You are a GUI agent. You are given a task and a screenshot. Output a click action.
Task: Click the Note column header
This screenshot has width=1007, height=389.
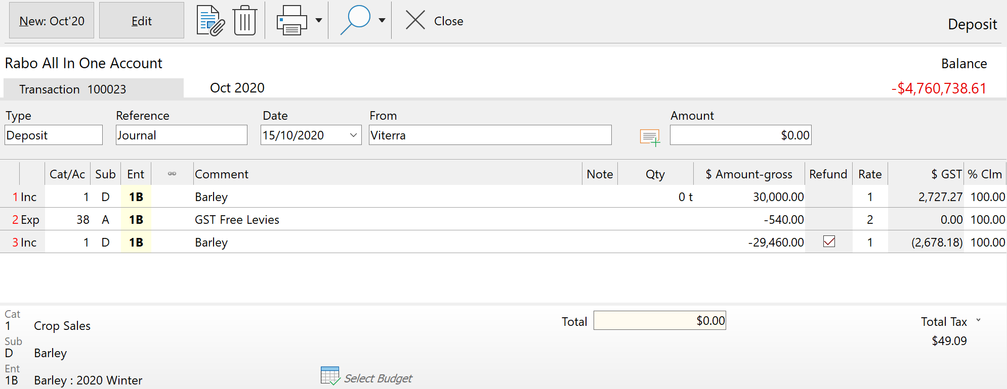pos(600,174)
